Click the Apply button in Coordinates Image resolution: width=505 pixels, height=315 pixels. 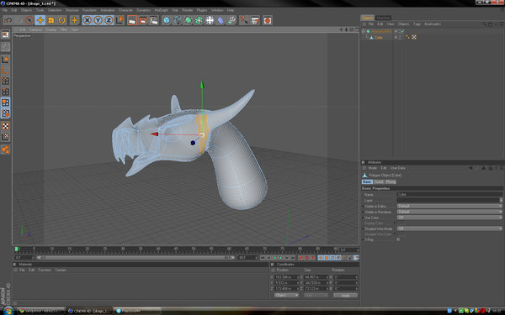click(345, 295)
